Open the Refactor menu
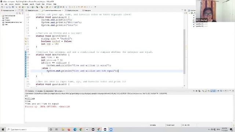 18,4
